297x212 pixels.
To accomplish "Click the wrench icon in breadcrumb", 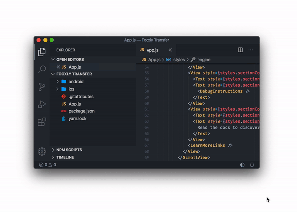I will [193, 60].
